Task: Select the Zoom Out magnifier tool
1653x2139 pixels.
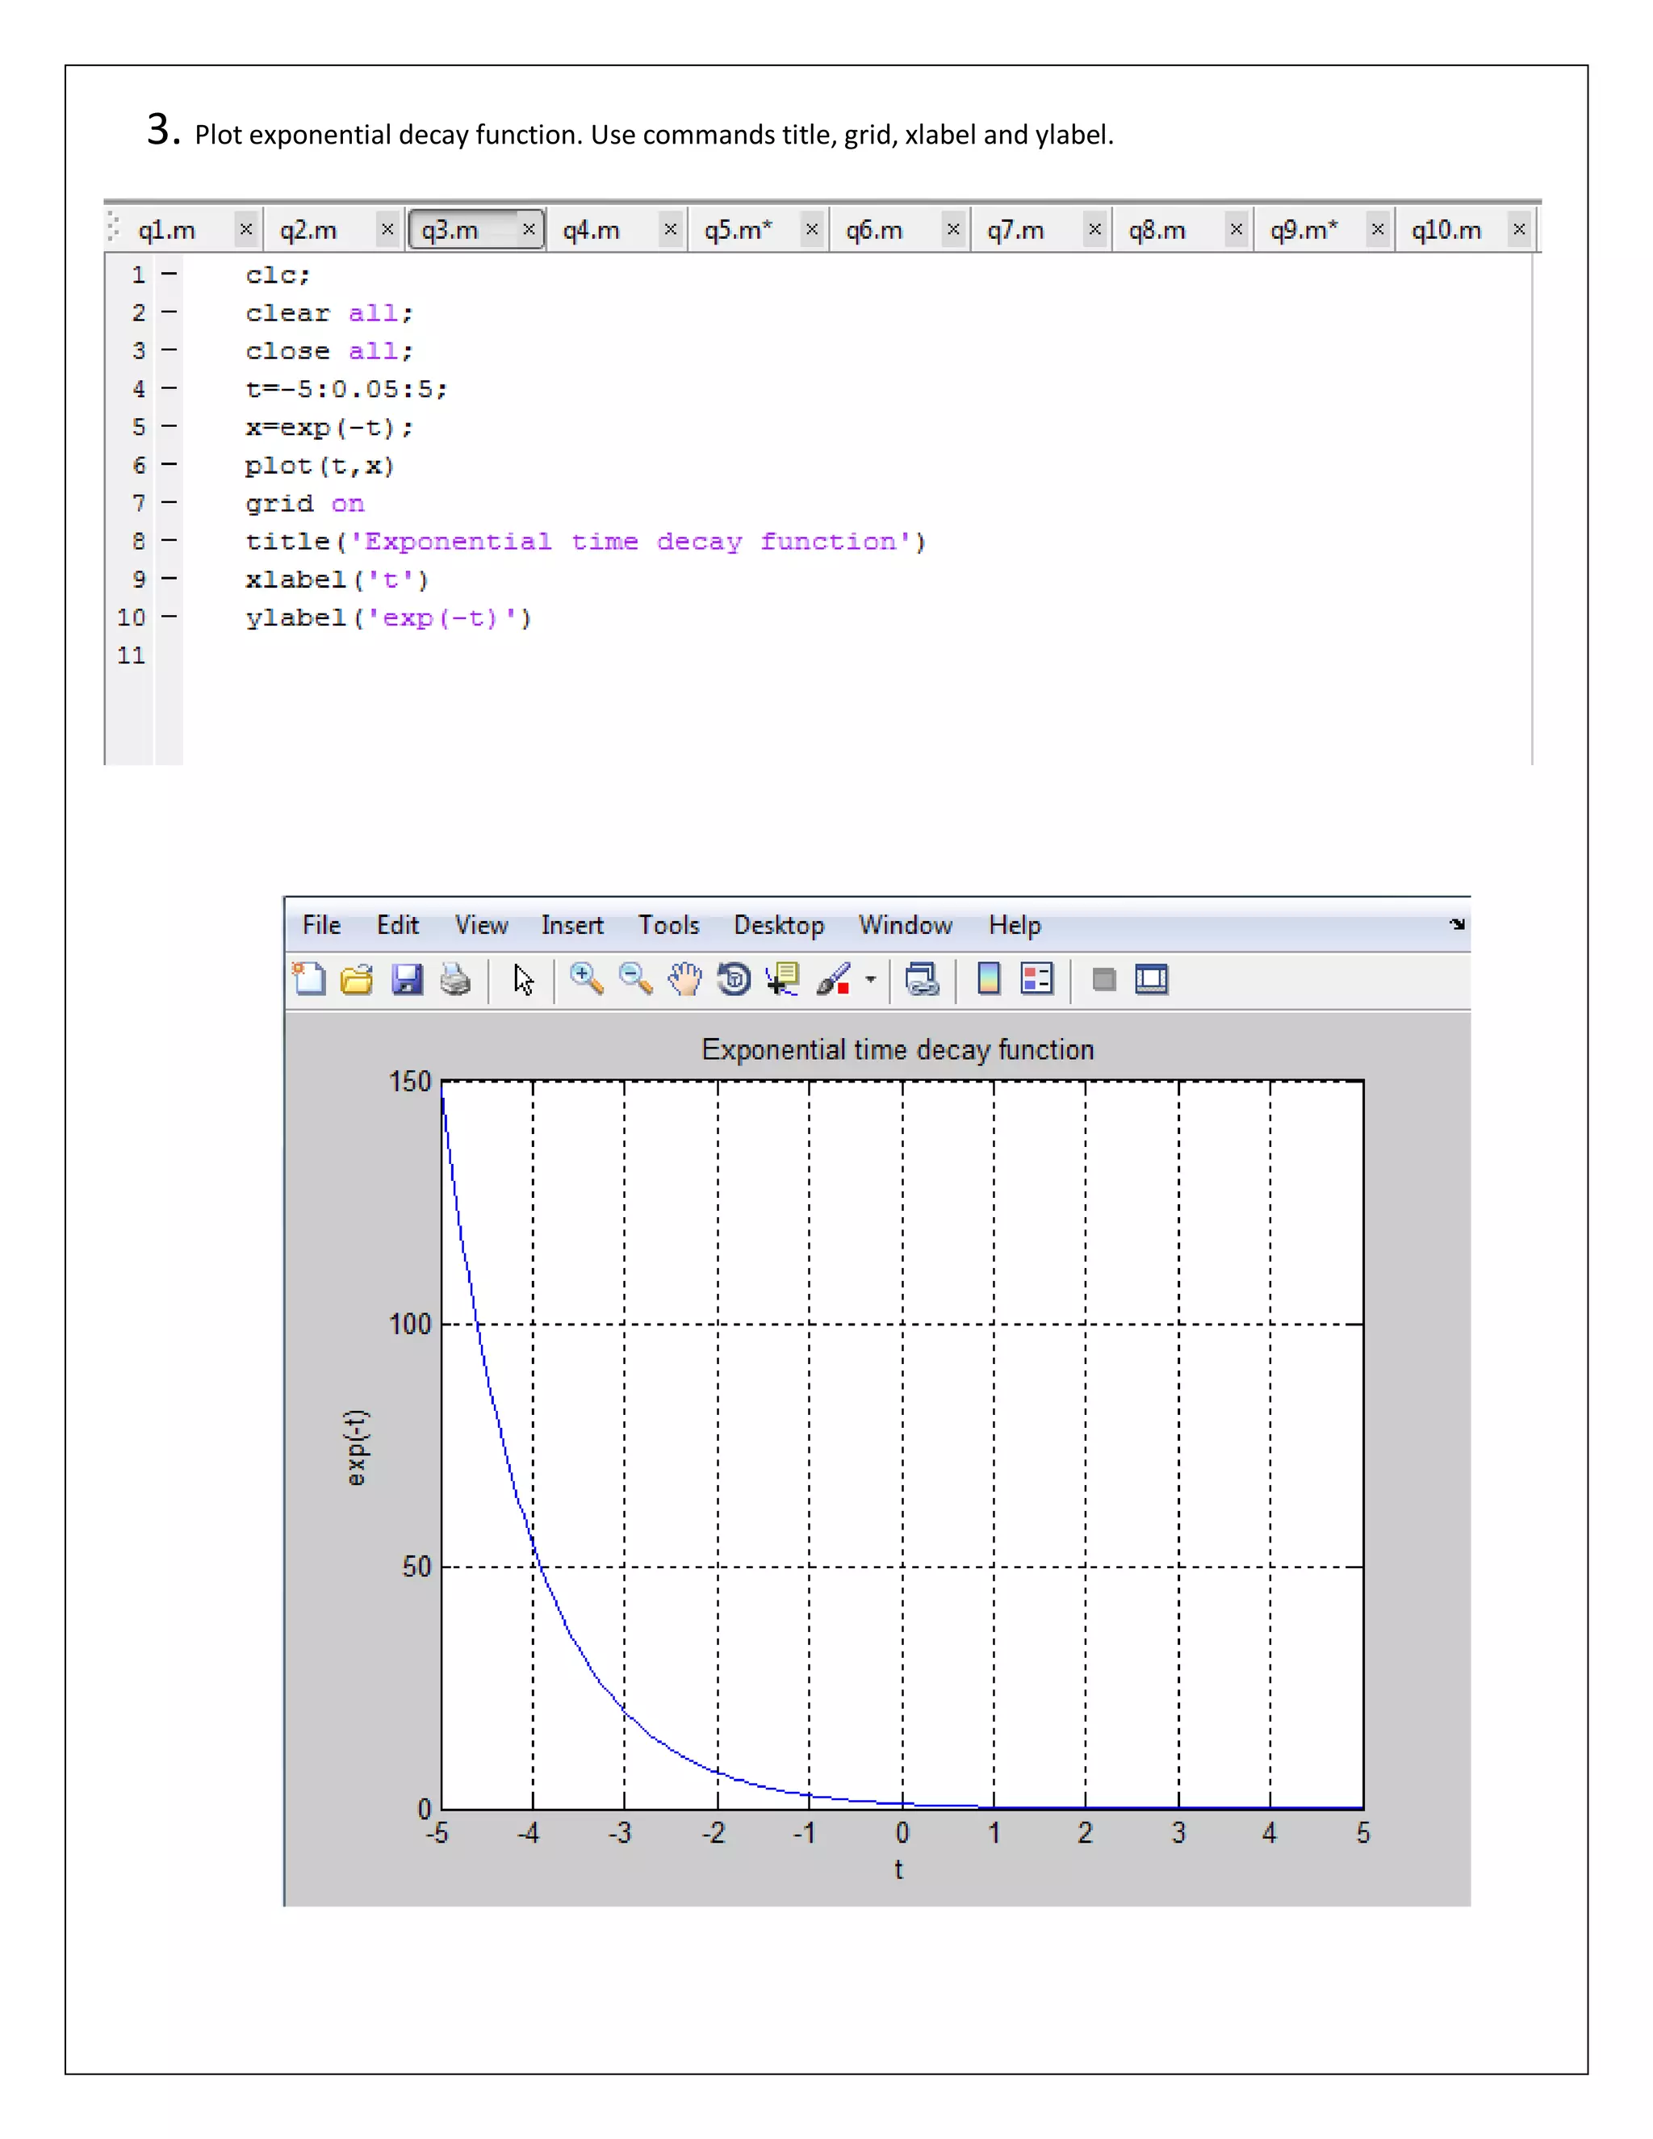Action: click(635, 978)
